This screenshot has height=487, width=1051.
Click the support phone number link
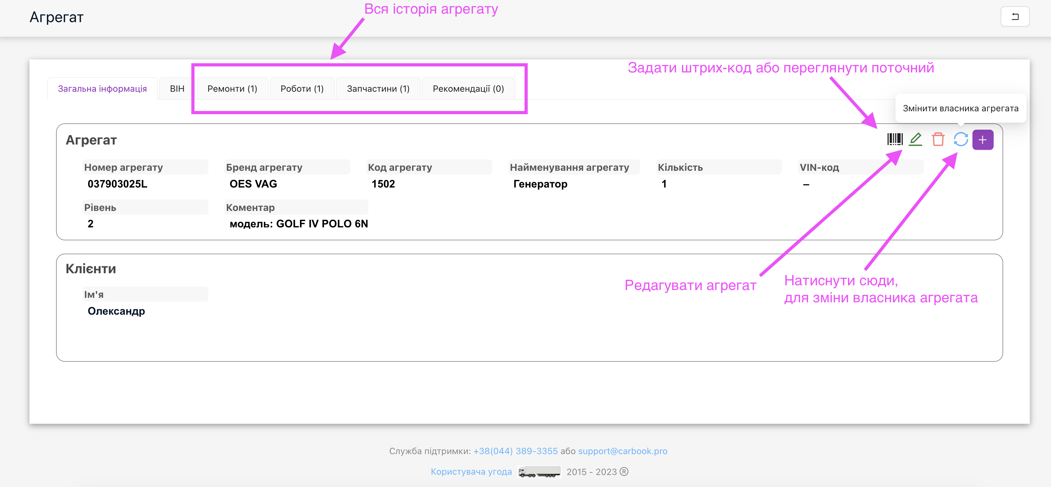[x=515, y=451]
